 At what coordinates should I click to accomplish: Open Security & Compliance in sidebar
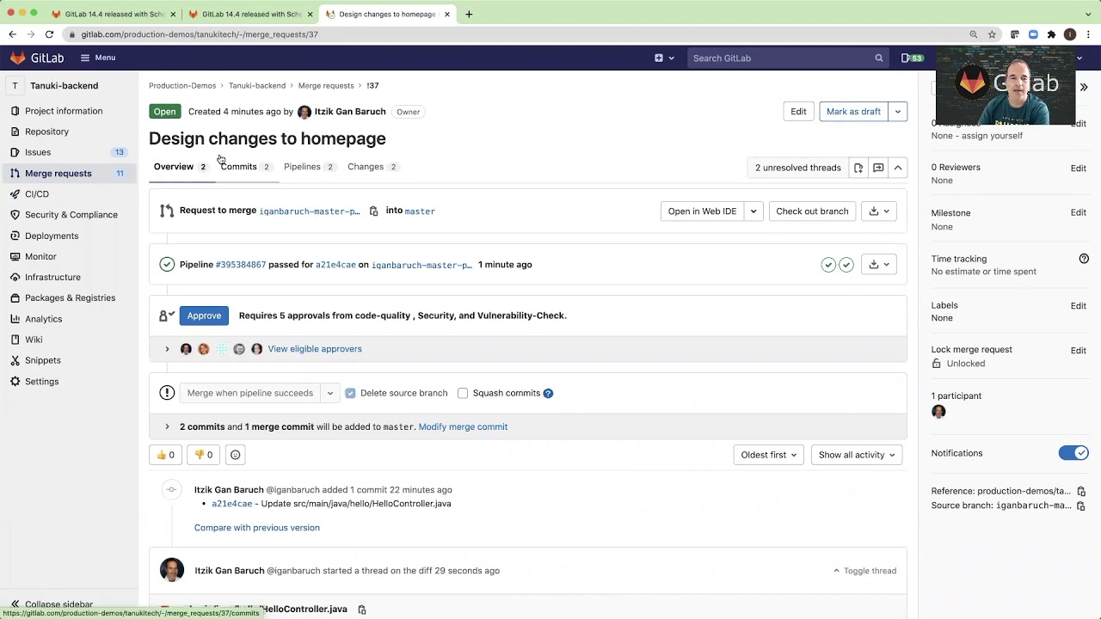tap(71, 215)
